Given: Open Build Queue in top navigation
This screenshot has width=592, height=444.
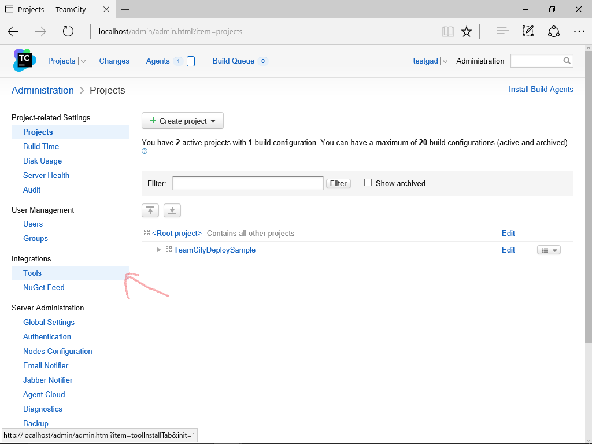Looking at the screenshot, I should (x=234, y=61).
